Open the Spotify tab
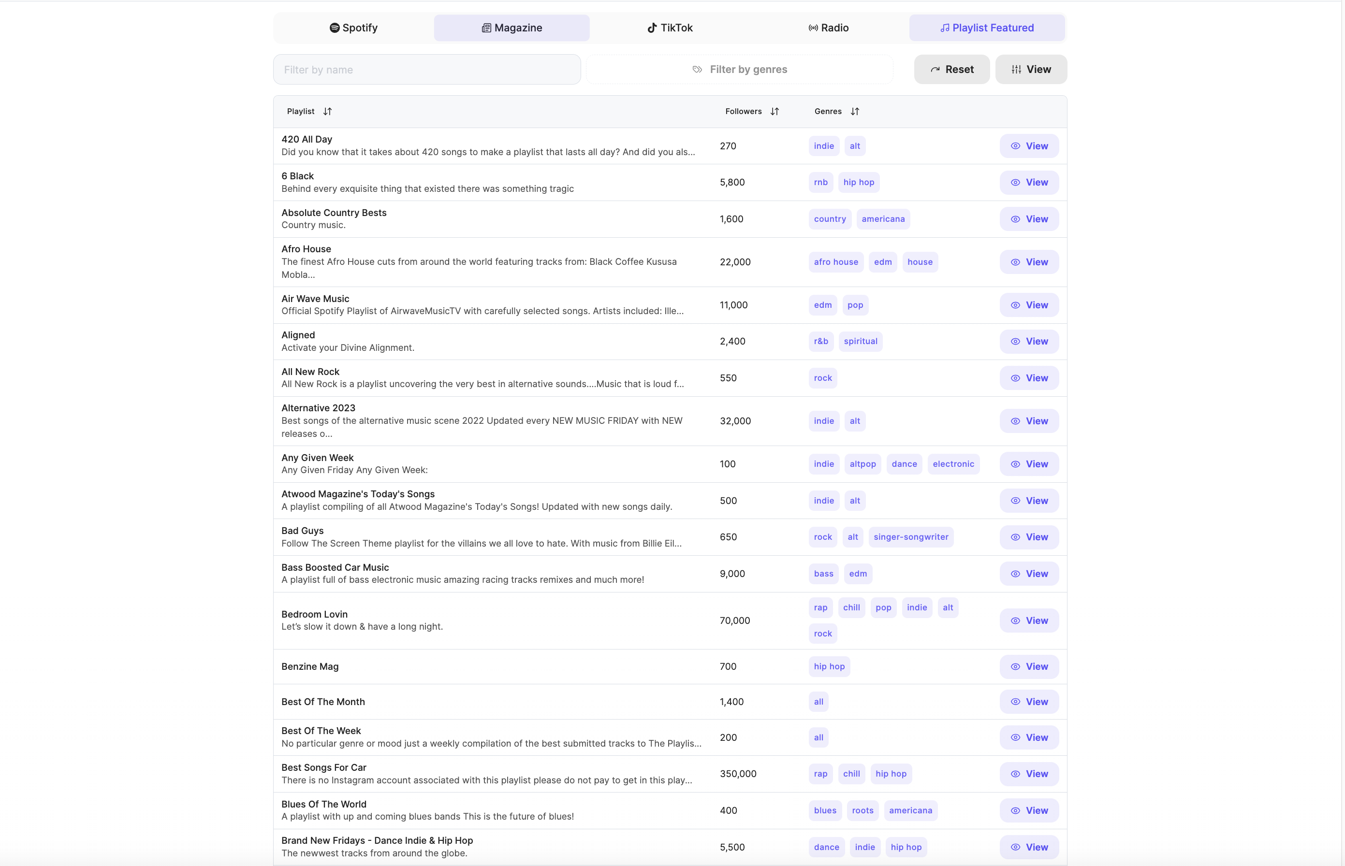Viewport: 1345px width, 866px height. 353,28
